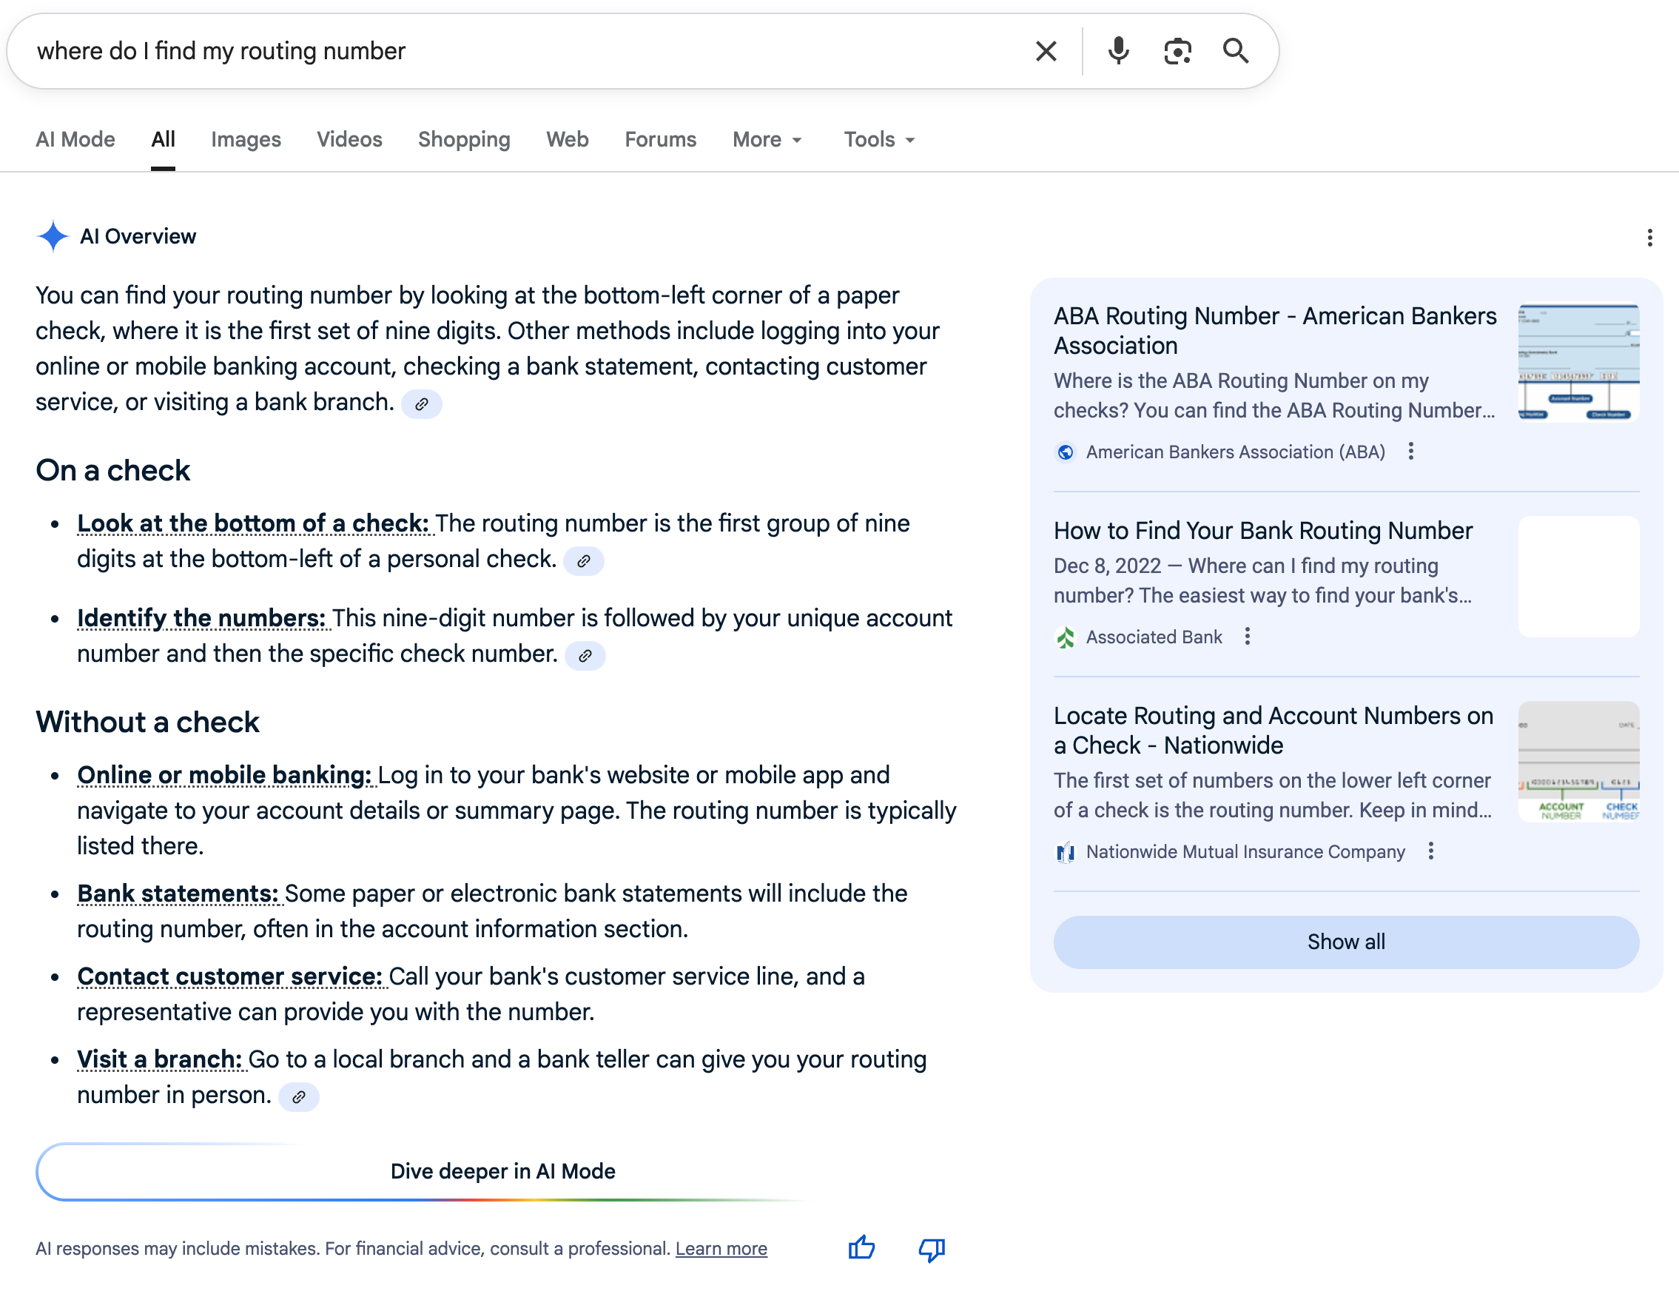1679x1297 pixels.
Task: Run the search with the magnifier icon
Action: click(1238, 51)
